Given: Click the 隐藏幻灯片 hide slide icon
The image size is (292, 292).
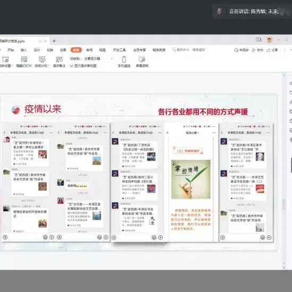Looking at the screenshot, I should (24, 60).
